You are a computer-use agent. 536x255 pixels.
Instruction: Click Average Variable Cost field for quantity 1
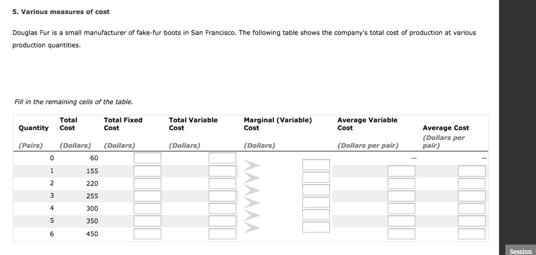[x=401, y=171]
